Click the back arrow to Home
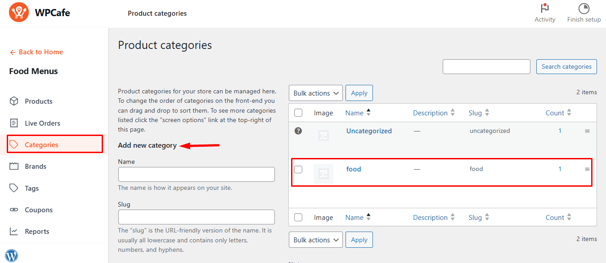Viewport: 606px width, 263px height. (13, 52)
